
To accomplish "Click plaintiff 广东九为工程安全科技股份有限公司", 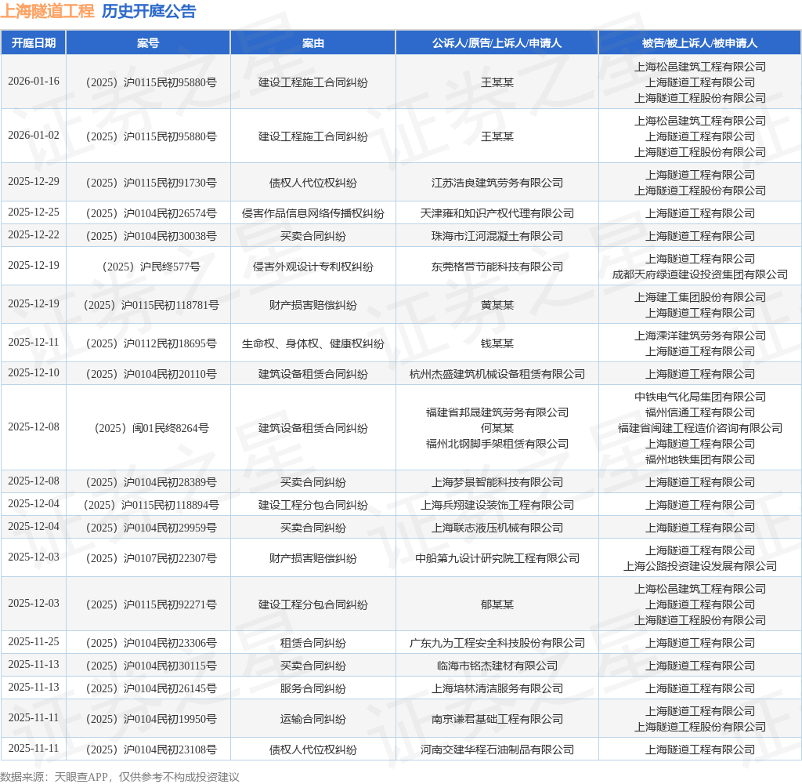I will coord(497,643).
